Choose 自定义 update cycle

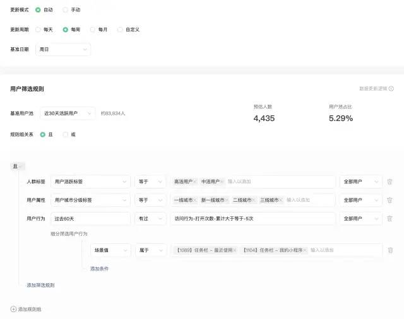coord(120,30)
